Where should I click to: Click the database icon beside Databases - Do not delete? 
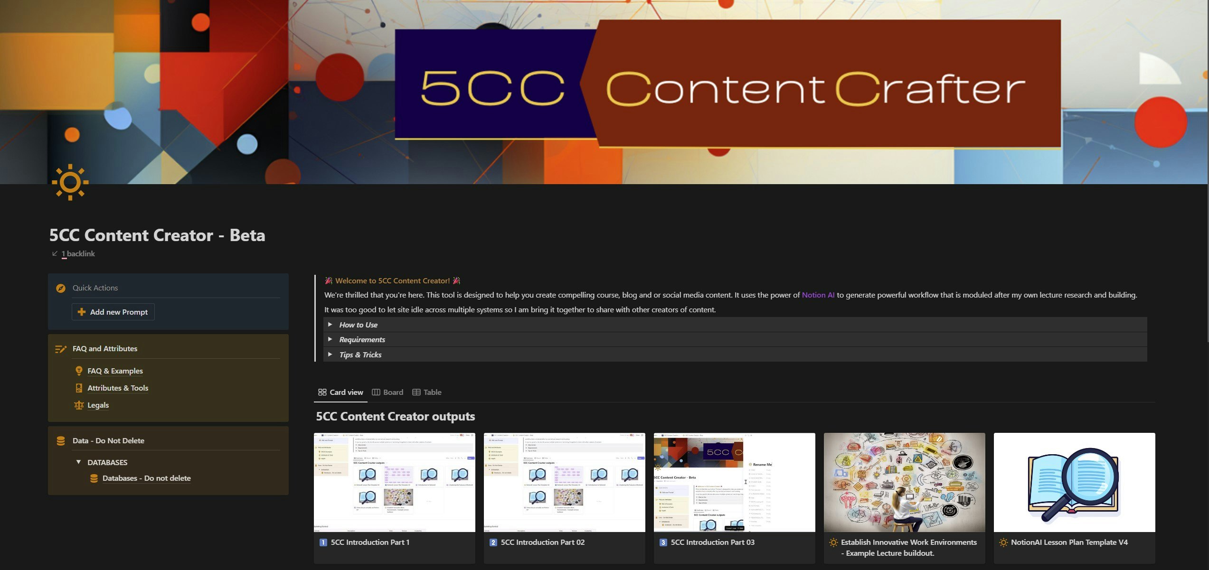point(94,478)
